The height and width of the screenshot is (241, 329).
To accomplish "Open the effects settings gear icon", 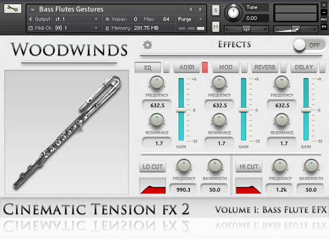I will coord(148,45).
